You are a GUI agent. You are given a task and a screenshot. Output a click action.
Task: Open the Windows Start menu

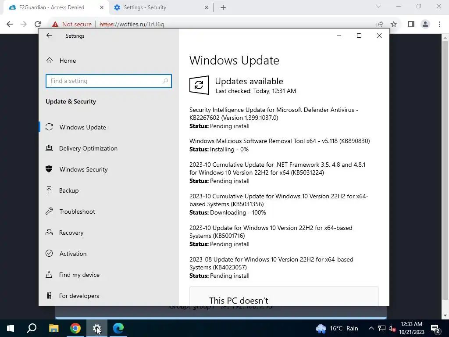pyautogui.click(x=11, y=328)
